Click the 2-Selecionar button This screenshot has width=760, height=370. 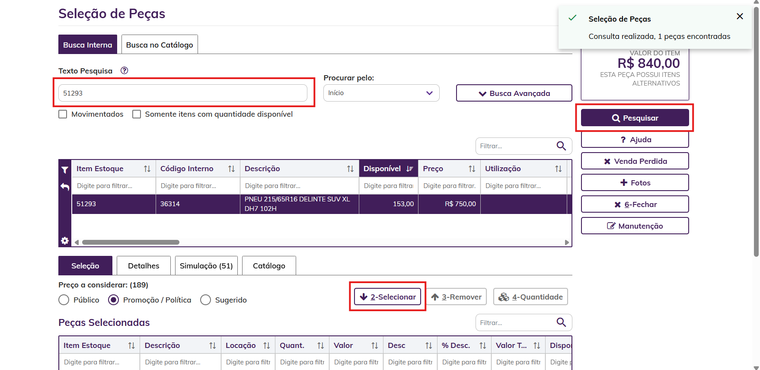[x=387, y=297]
